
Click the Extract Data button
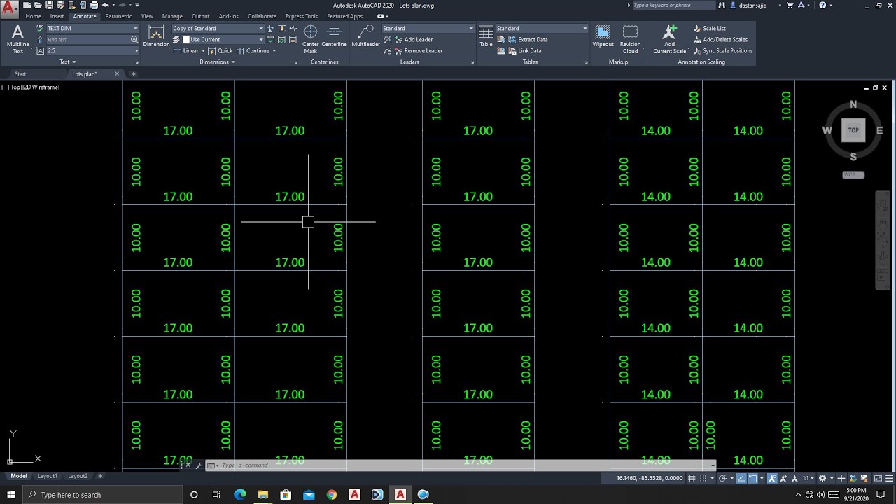click(528, 40)
